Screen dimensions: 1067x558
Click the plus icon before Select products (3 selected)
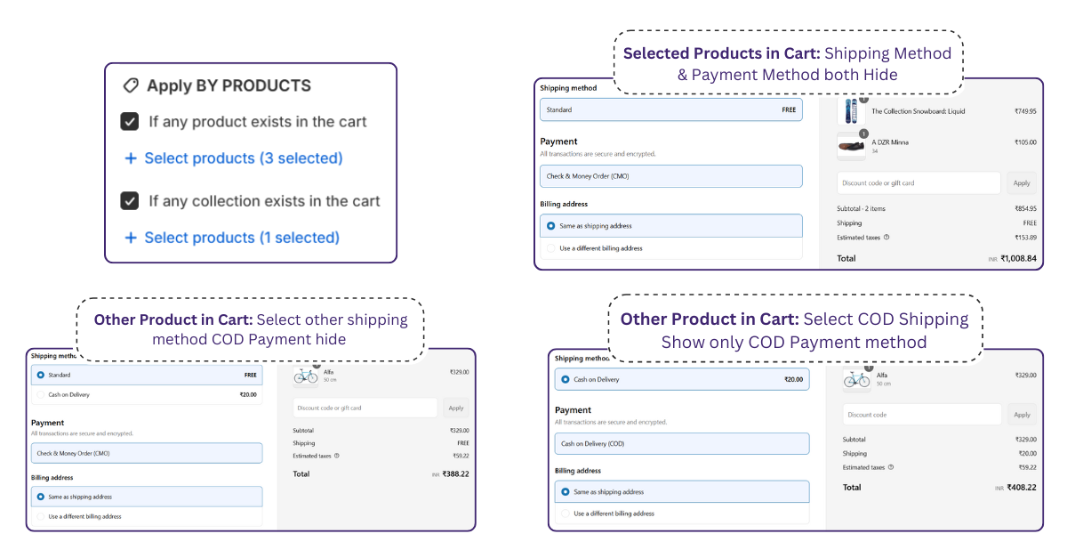click(131, 158)
